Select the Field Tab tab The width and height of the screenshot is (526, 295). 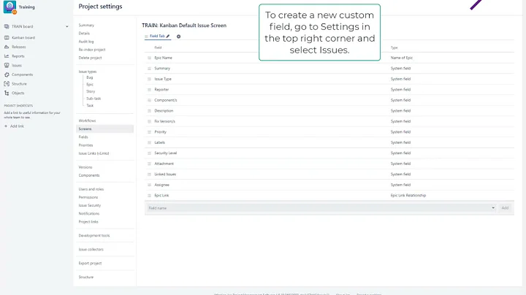coord(157,36)
